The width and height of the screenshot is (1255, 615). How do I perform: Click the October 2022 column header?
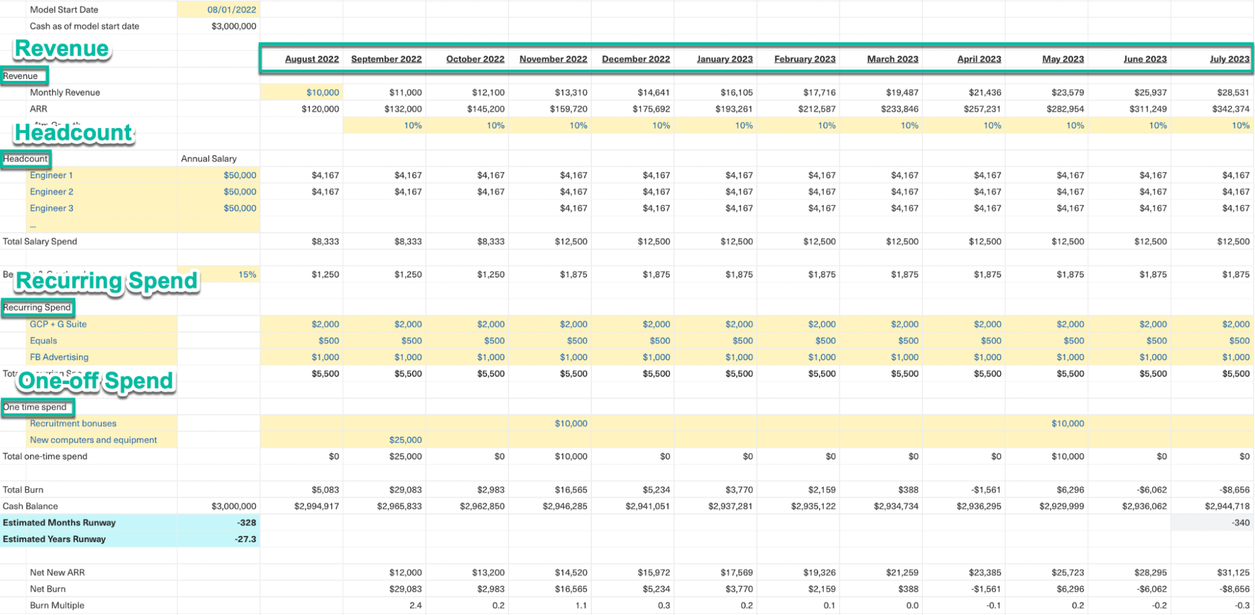(475, 59)
